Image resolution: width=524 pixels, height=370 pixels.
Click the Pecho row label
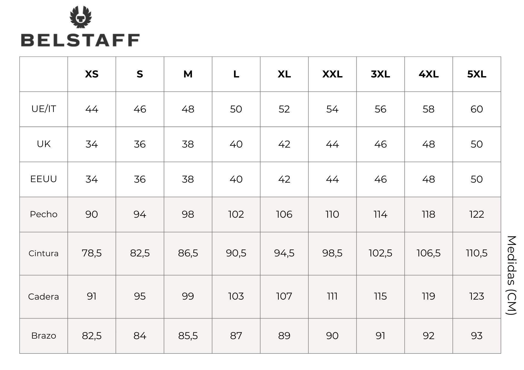[44, 214]
